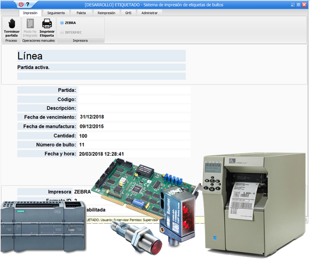Click the empty Código value field
The height and width of the screenshot is (259, 311).
[x=135, y=99]
